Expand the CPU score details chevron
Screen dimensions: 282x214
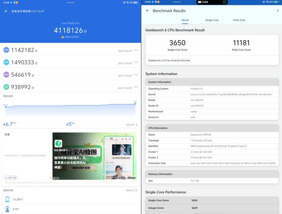[x=136, y=50]
